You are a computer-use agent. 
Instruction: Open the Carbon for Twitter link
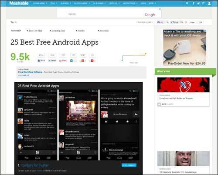click(35, 165)
